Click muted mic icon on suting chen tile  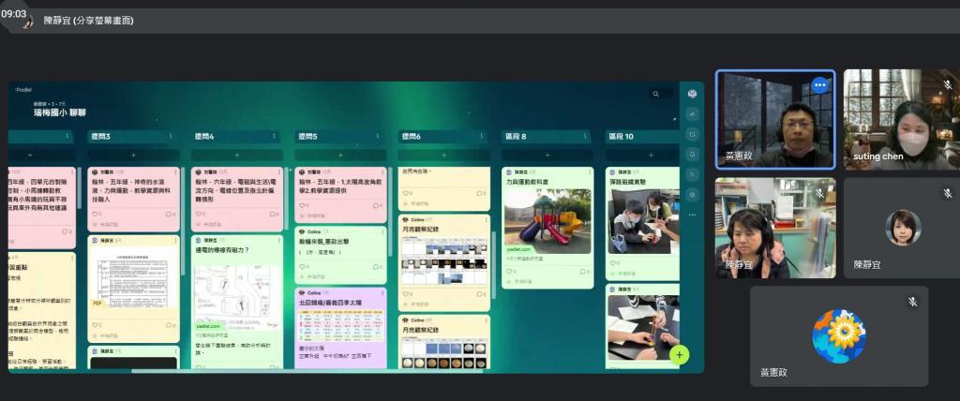(947, 84)
